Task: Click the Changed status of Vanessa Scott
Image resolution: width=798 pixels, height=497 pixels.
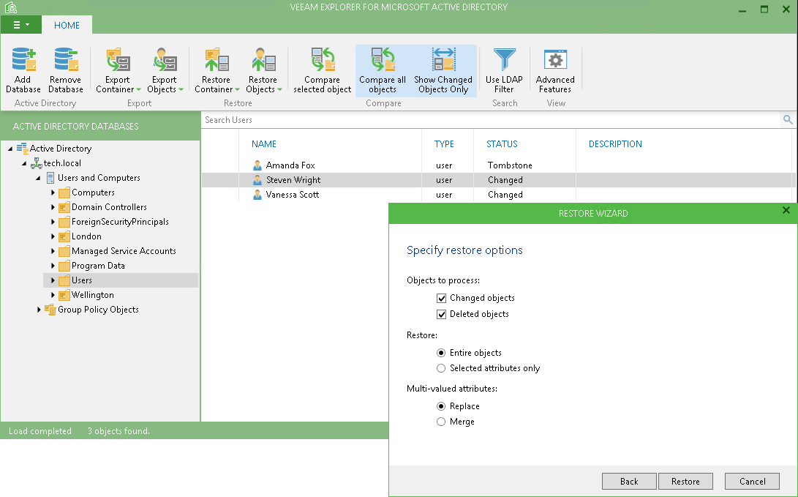Action: click(505, 195)
